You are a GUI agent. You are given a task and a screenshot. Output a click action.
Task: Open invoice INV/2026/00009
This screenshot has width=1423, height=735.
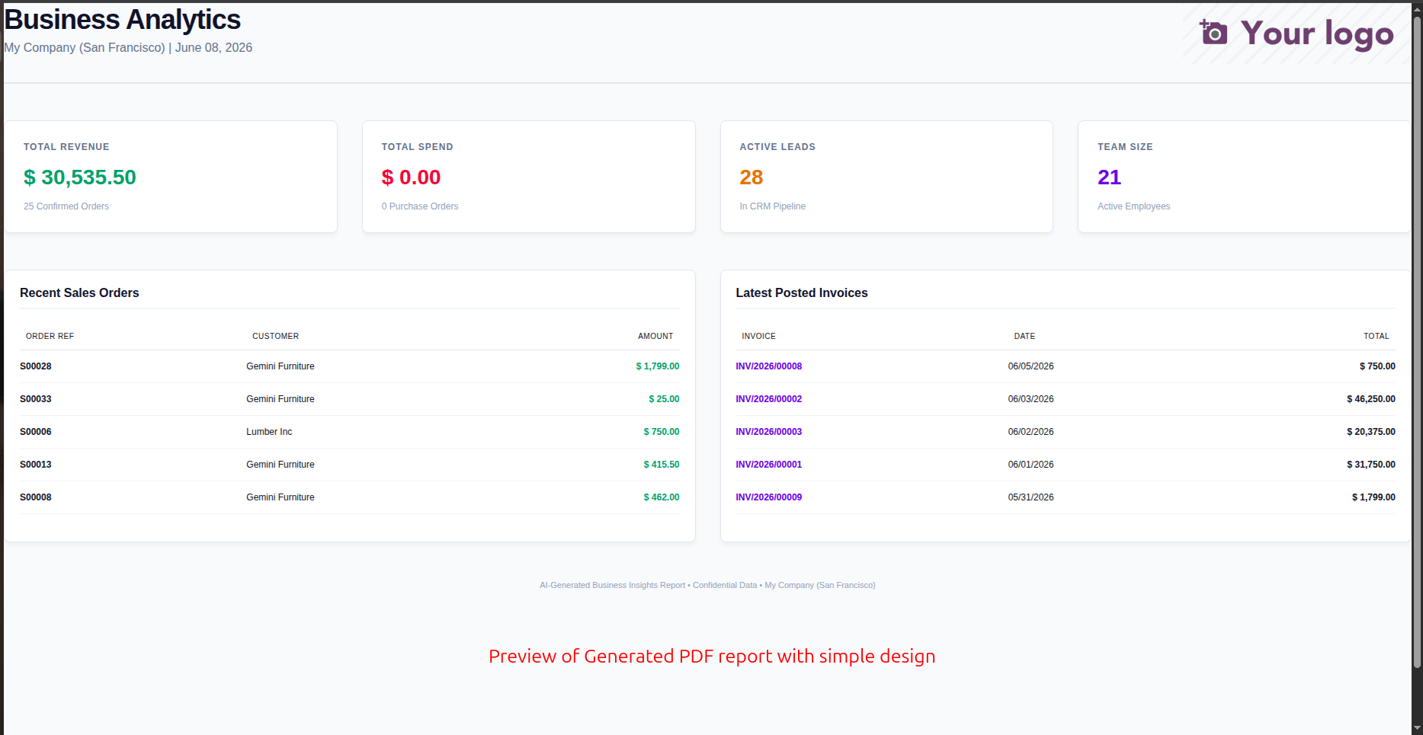[768, 497]
